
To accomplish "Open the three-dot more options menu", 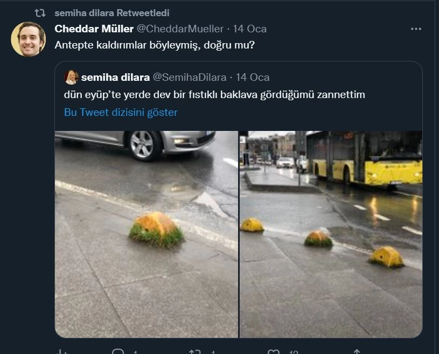I will 416,29.
